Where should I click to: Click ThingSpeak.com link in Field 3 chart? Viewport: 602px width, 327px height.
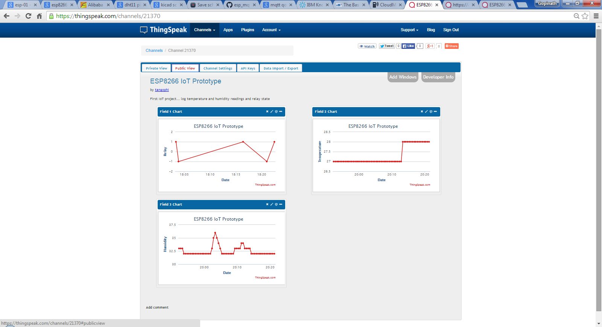(x=265, y=278)
